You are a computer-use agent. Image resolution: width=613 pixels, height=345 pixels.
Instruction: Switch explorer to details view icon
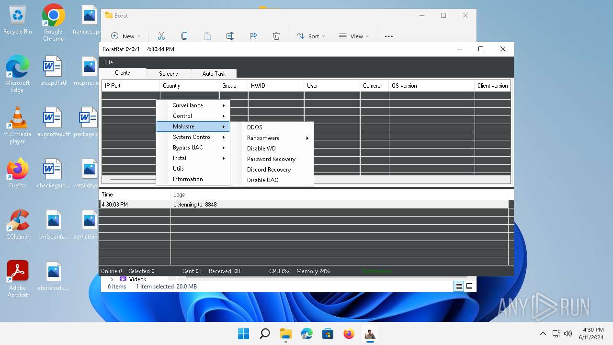coord(459,286)
